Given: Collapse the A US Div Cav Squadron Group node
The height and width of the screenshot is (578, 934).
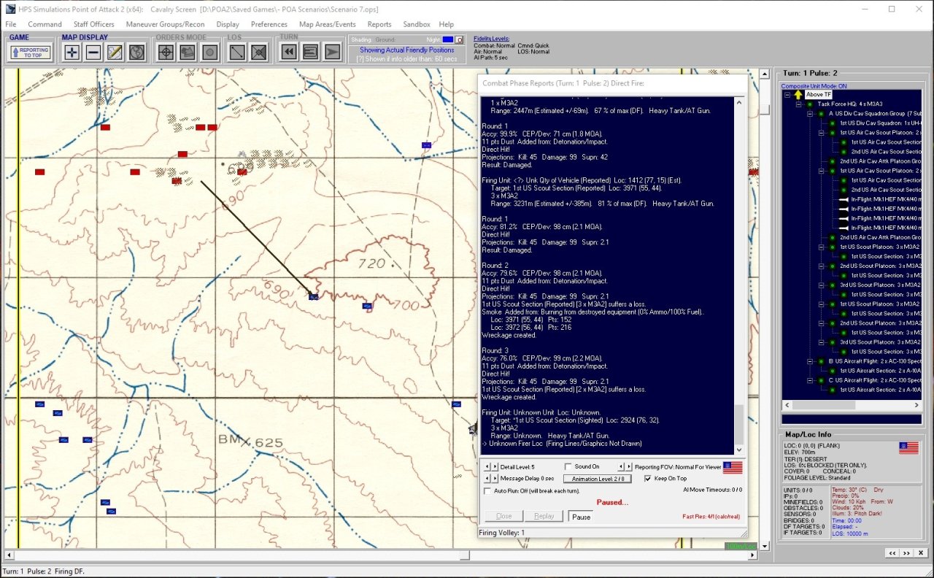Looking at the screenshot, I should pos(810,114).
